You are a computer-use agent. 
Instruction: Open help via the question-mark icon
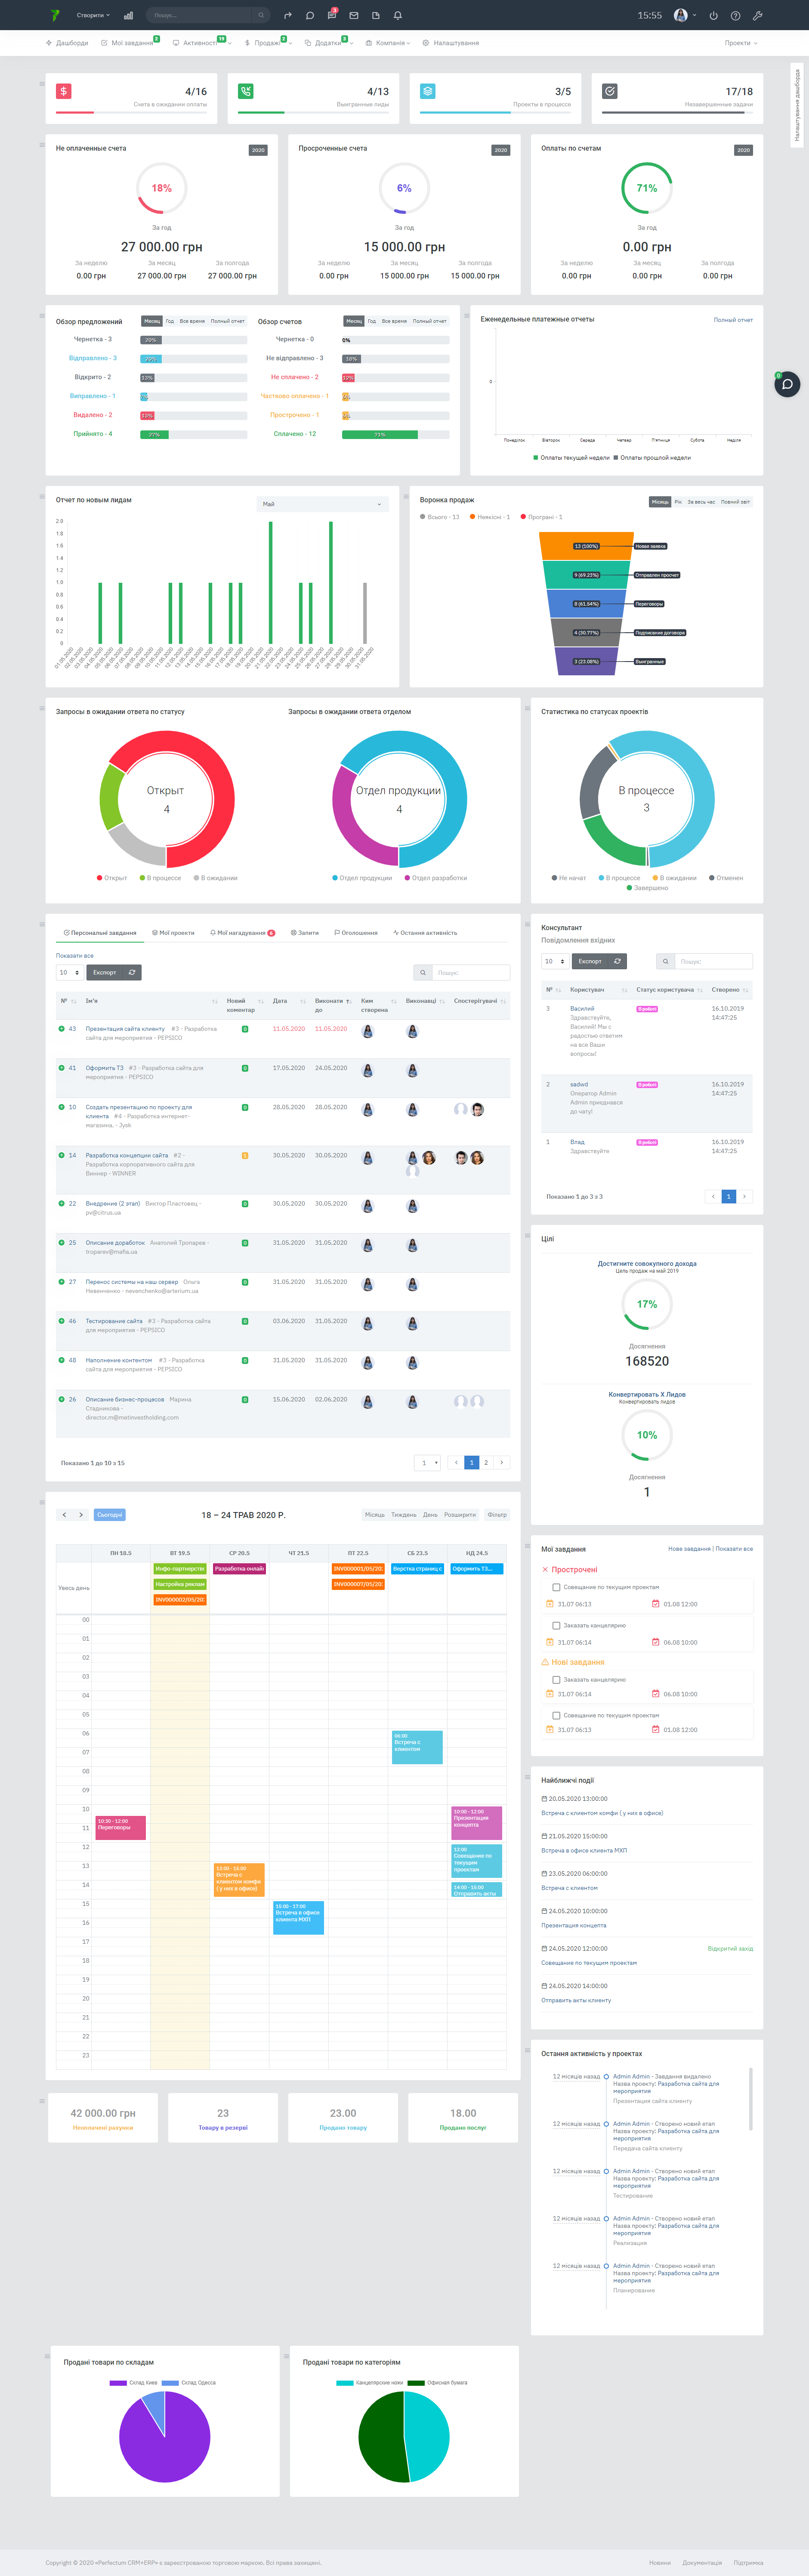tap(735, 15)
